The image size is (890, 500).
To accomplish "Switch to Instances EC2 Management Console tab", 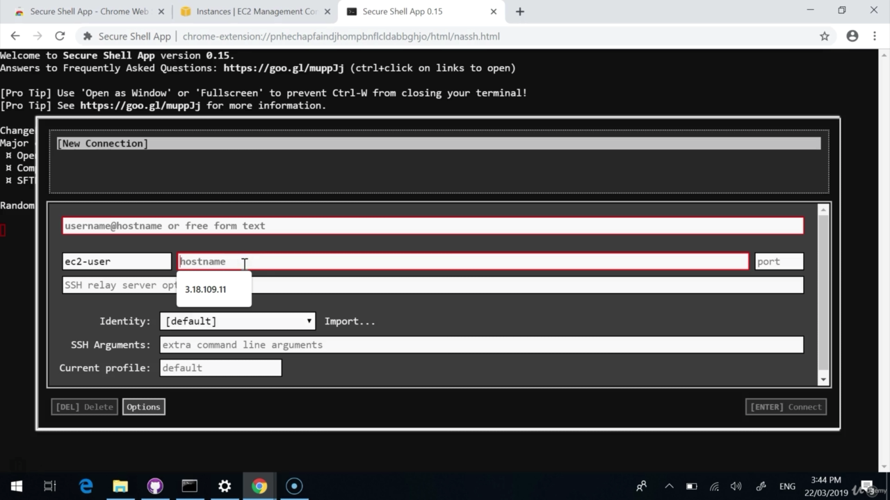I will coord(254,11).
